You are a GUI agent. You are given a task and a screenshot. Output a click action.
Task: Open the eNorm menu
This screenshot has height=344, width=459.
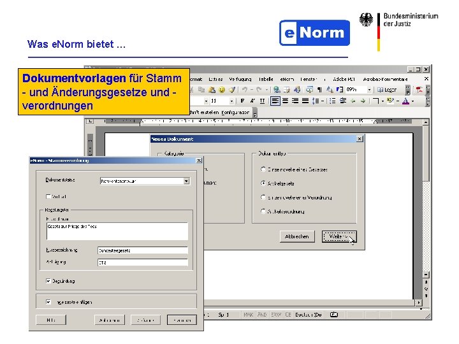pos(287,79)
